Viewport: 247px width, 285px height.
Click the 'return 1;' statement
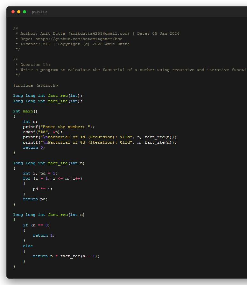pos(44,236)
